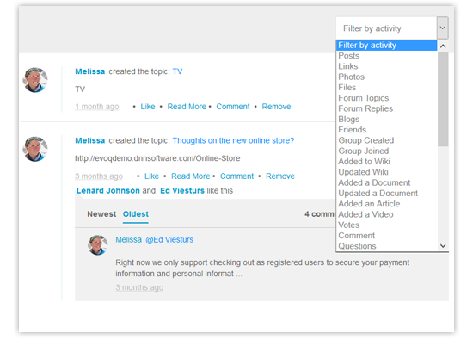Open Ed Viesturs' profile in likes line
473x345 pixels.
182,191
